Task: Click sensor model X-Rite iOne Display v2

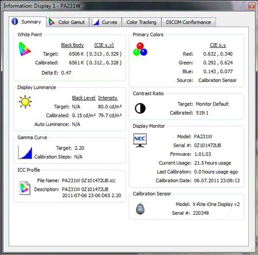Action: (216, 205)
